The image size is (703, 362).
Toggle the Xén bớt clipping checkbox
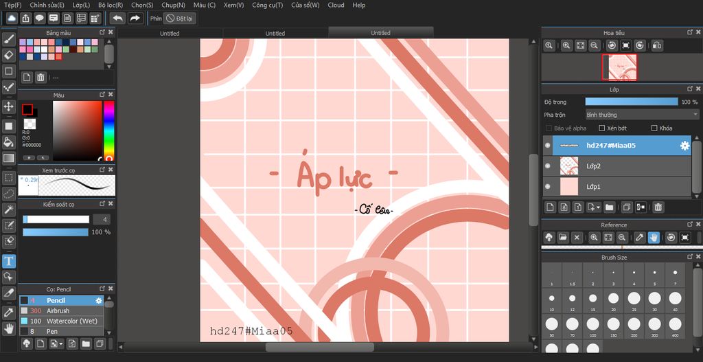click(x=602, y=128)
